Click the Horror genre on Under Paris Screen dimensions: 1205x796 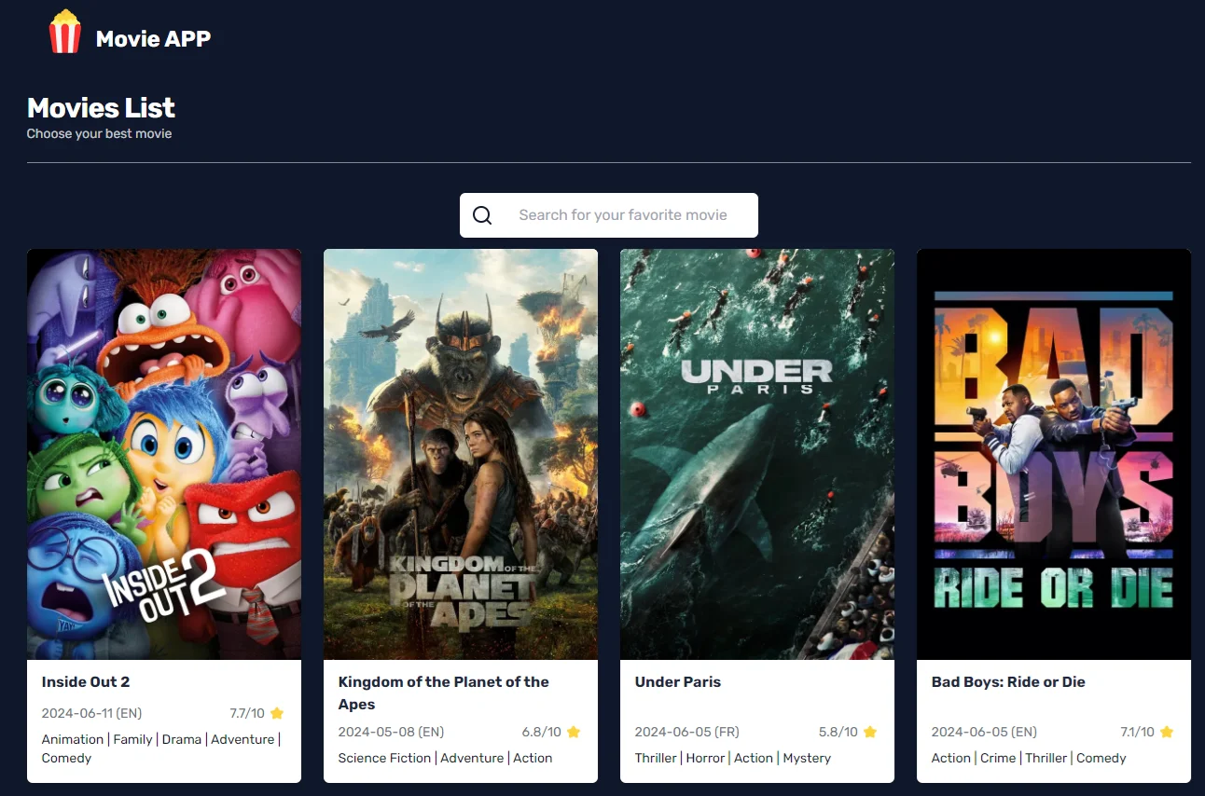pyautogui.click(x=705, y=758)
